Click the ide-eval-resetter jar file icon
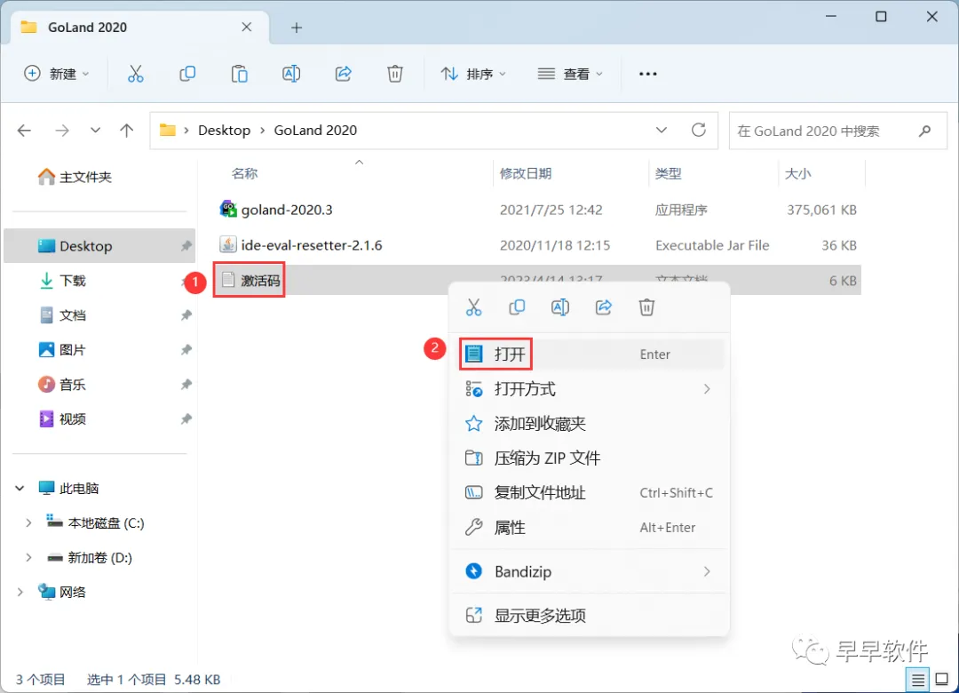The width and height of the screenshot is (959, 693). pos(228,245)
